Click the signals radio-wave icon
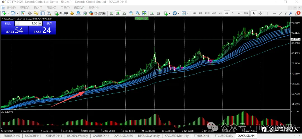 click(x=85, y=13)
